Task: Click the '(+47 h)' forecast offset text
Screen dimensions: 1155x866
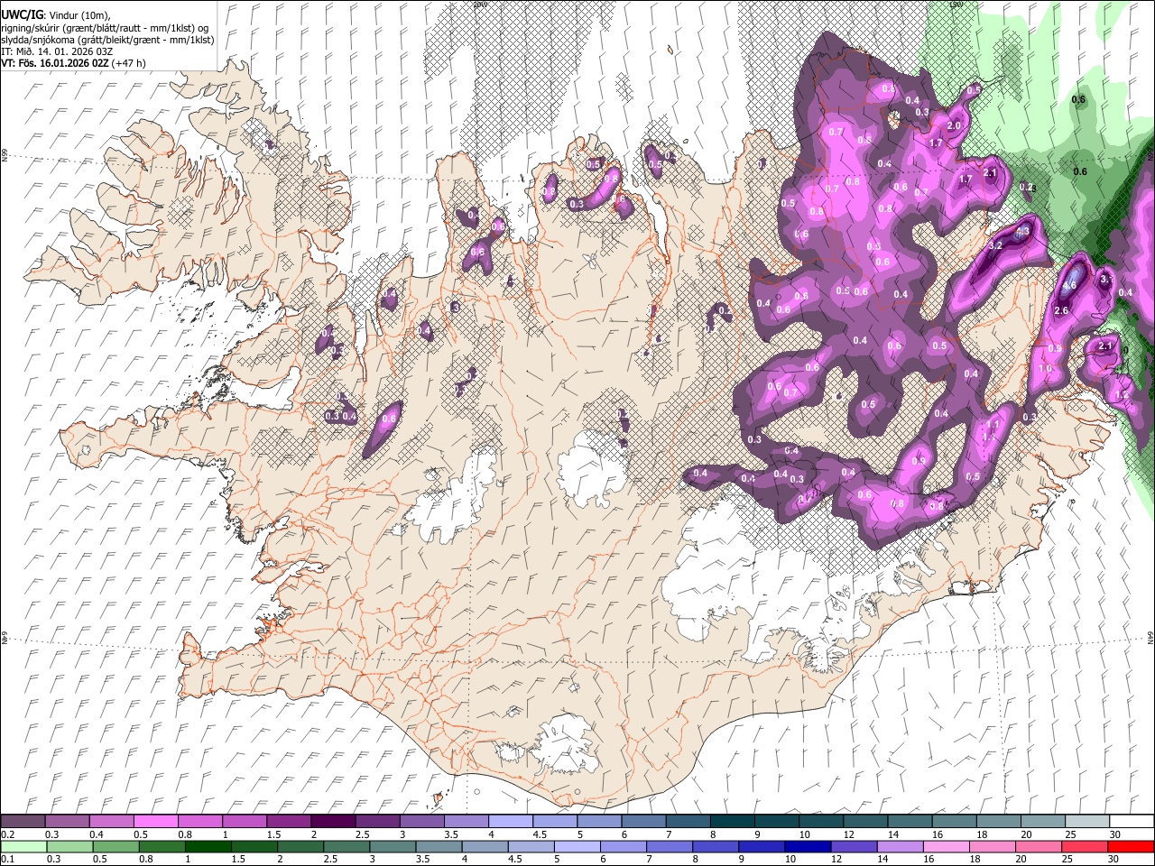Action: click(x=129, y=63)
